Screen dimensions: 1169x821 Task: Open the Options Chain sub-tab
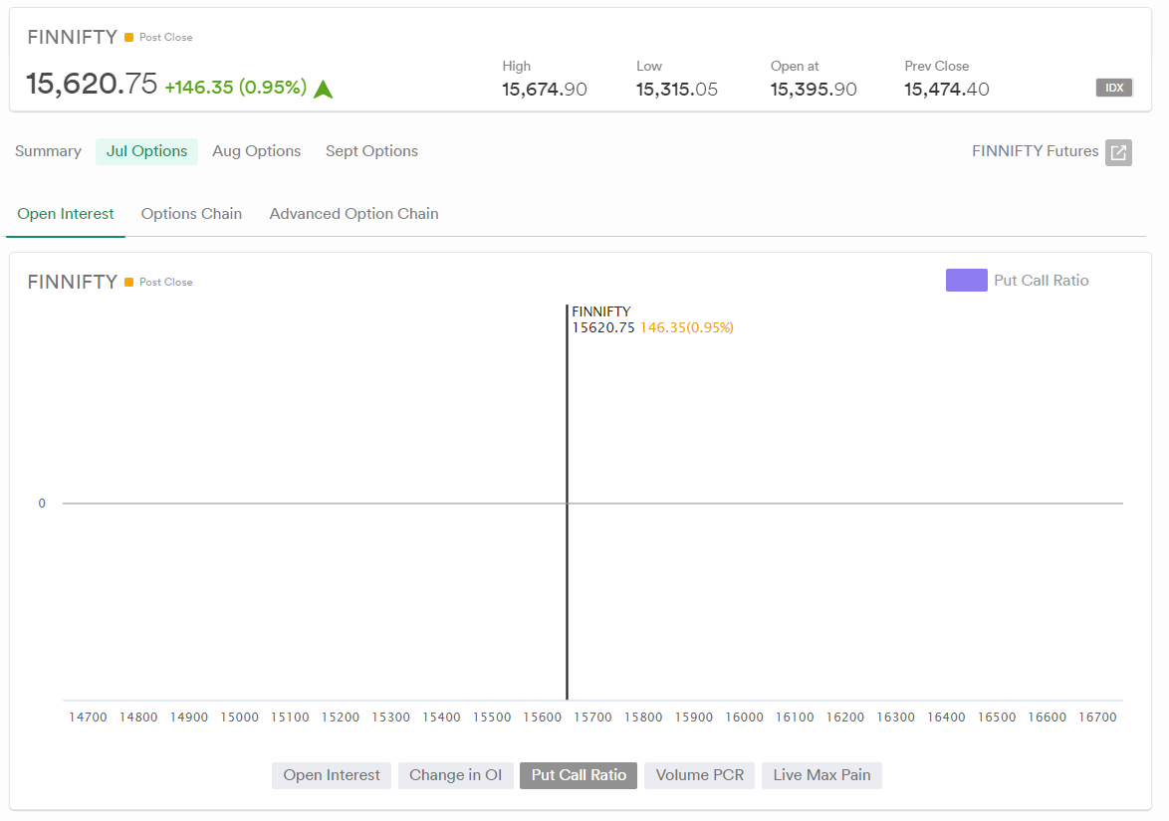(191, 214)
